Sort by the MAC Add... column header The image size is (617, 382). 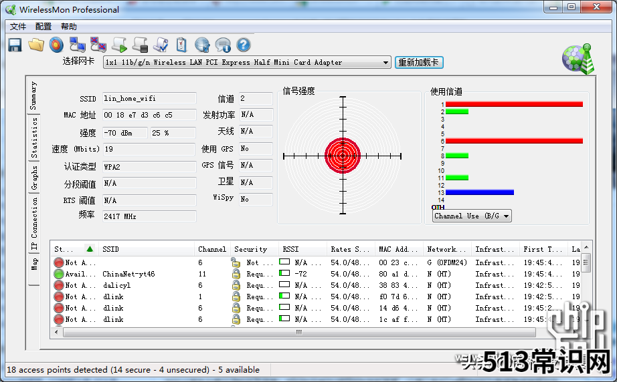399,249
